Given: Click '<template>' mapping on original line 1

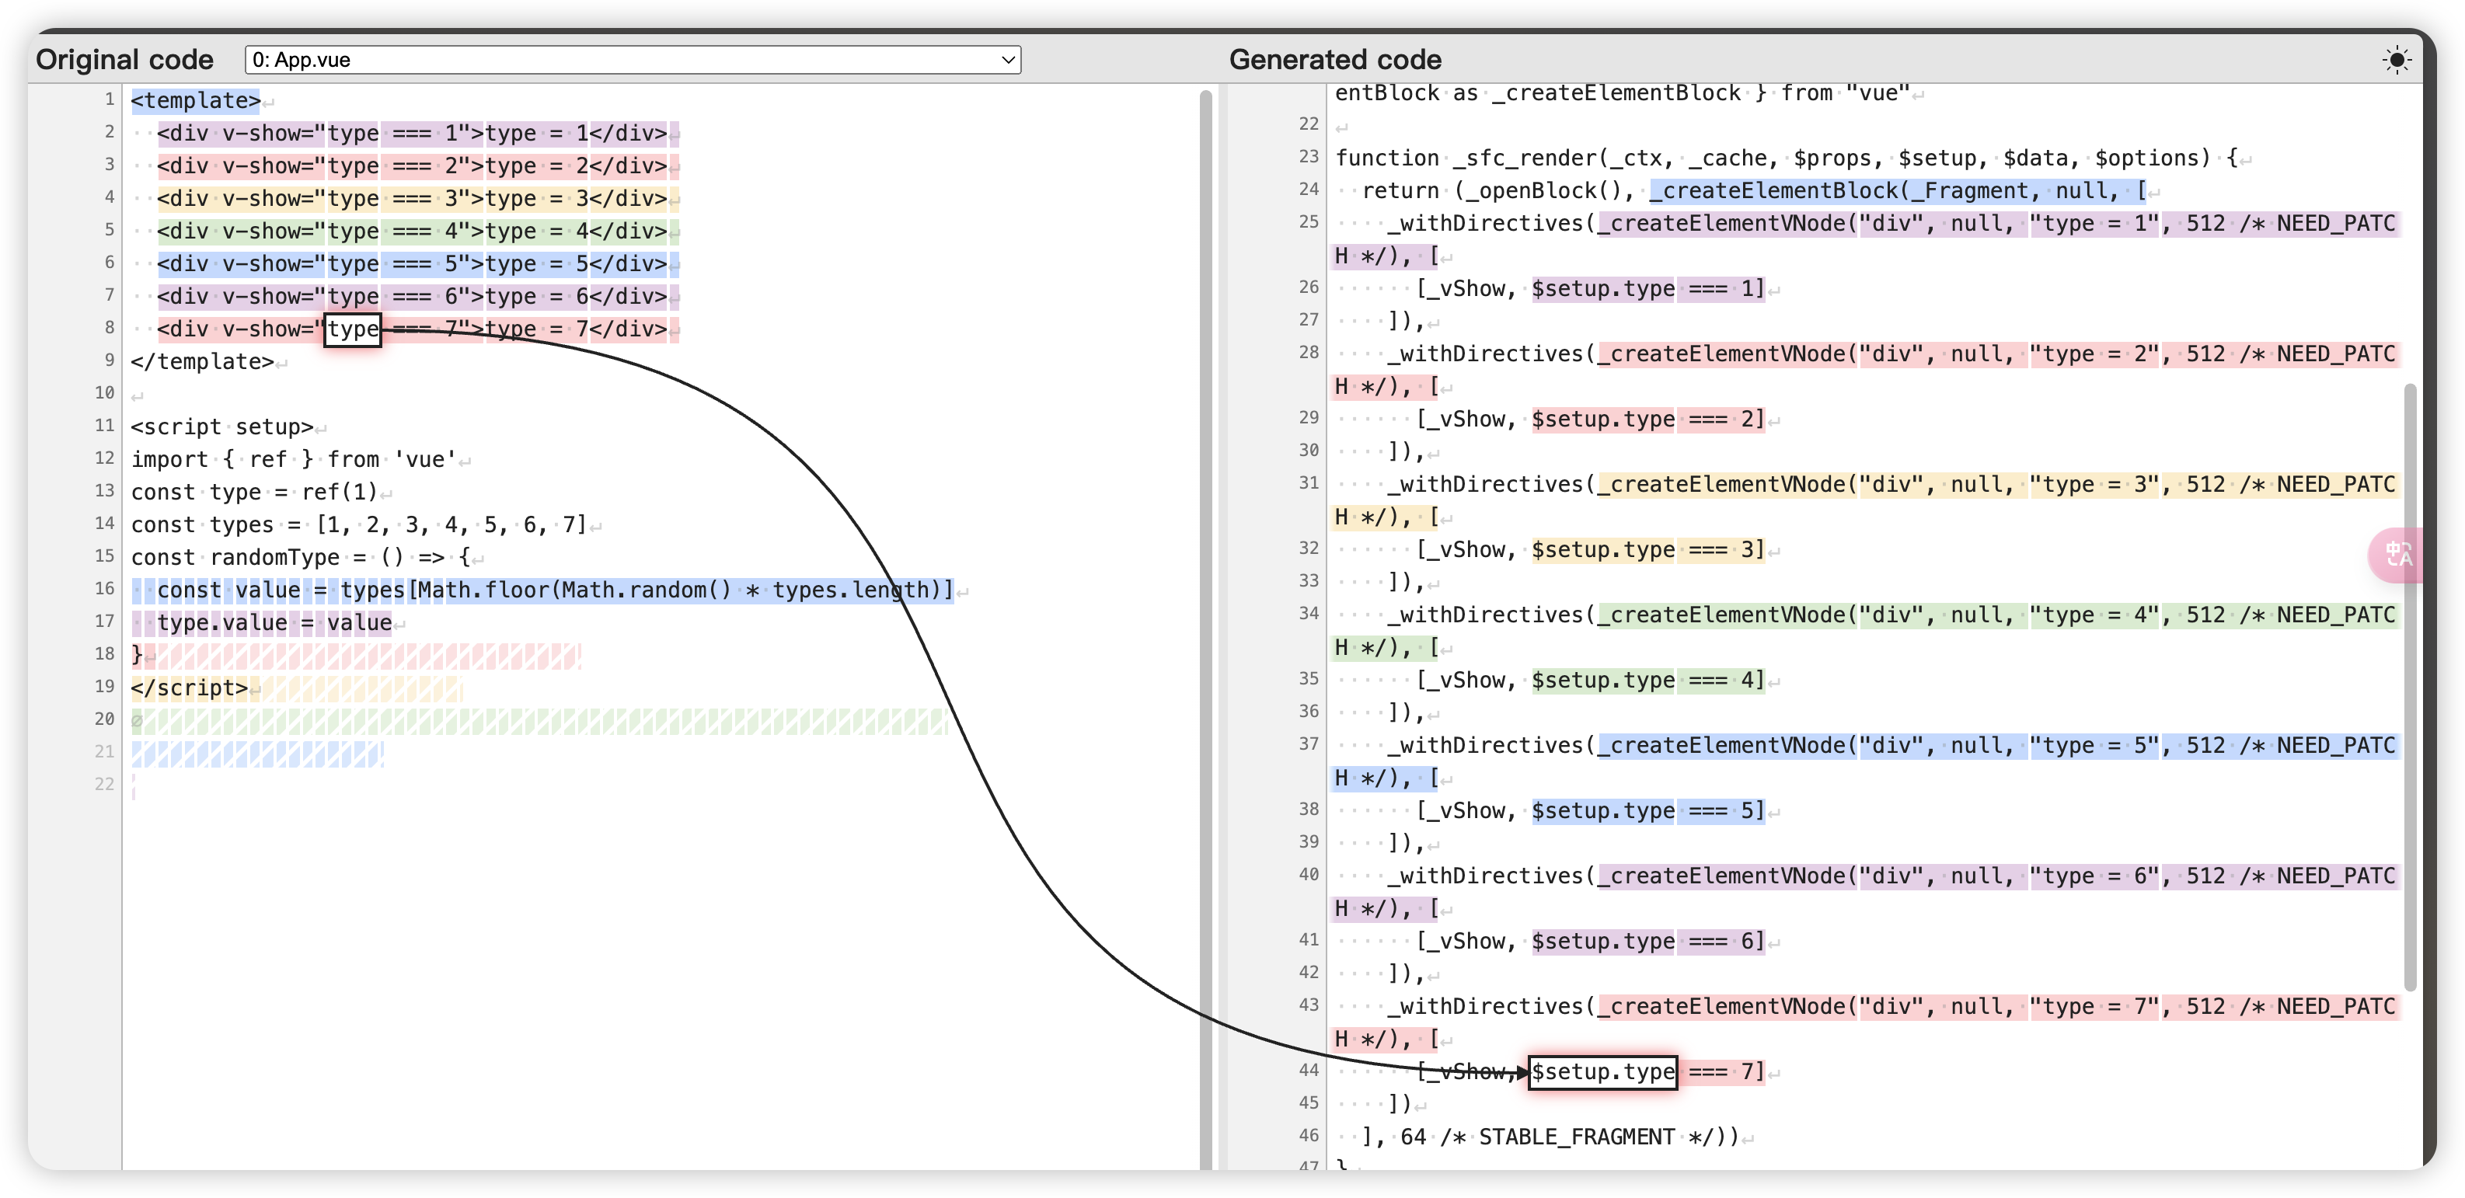Looking at the screenshot, I should [x=195, y=100].
